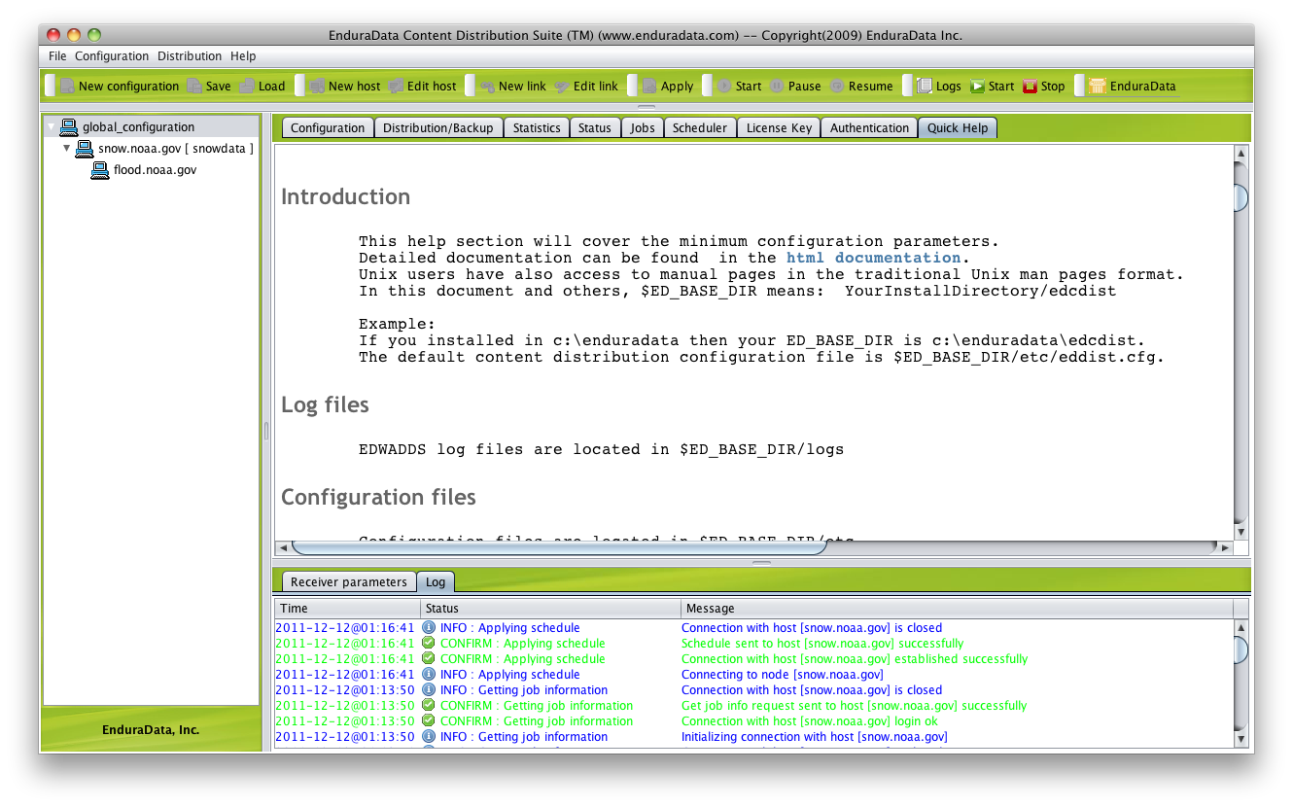Click 'Schedule sent to host [snow.noaa.gov] successfully' message
The height and width of the screenshot is (807, 1293).
pos(822,643)
